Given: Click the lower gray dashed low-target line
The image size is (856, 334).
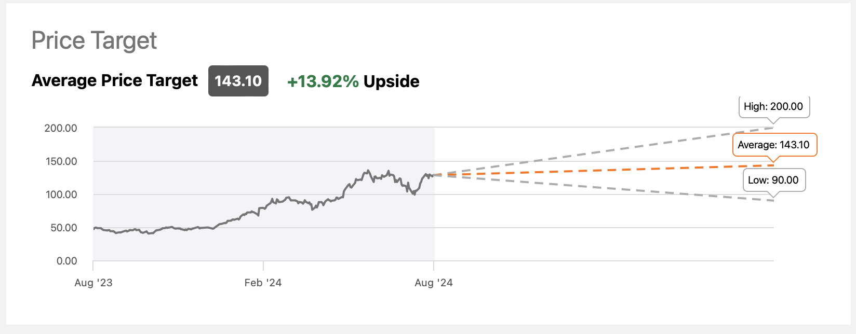Looking at the screenshot, I should [x=603, y=188].
